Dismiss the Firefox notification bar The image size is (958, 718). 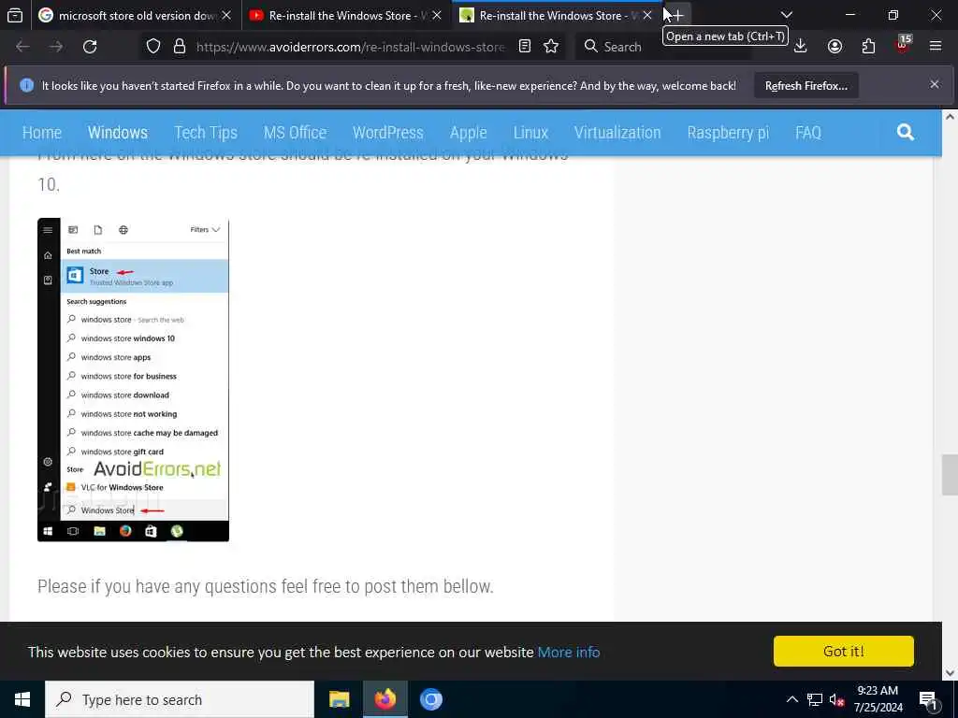[x=935, y=84]
